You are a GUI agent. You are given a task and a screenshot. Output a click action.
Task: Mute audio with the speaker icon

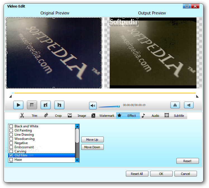pyautogui.click(x=93, y=106)
